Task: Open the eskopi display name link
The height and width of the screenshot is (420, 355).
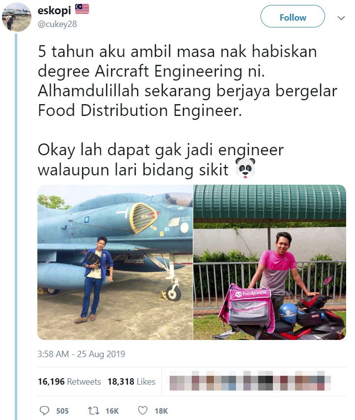Action: 54,10
